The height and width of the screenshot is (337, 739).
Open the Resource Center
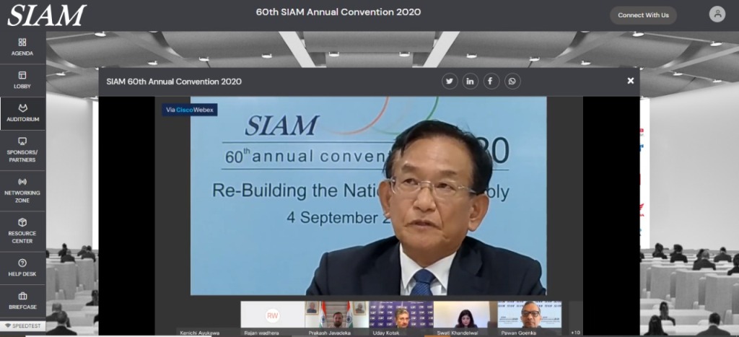coord(22,231)
